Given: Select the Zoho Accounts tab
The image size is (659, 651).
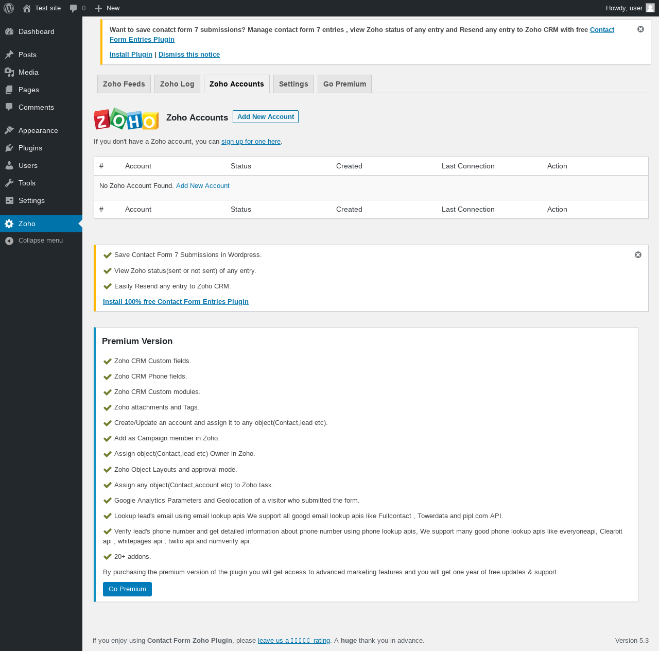Looking at the screenshot, I should point(237,84).
